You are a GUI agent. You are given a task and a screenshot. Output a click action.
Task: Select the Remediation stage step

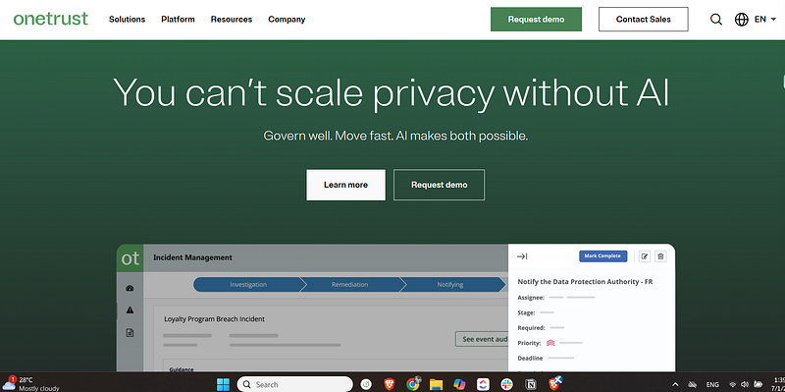[x=349, y=284]
